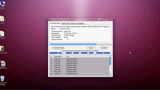160x90 pixels.
Task: Click the scroll up arrow of the connections list
Action: coord(110,56)
